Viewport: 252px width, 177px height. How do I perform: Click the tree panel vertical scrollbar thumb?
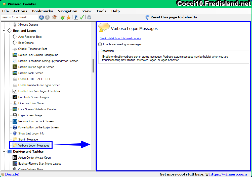pyautogui.click(x=93, y=66)
